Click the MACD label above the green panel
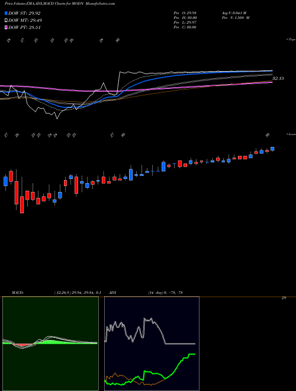 18,293
